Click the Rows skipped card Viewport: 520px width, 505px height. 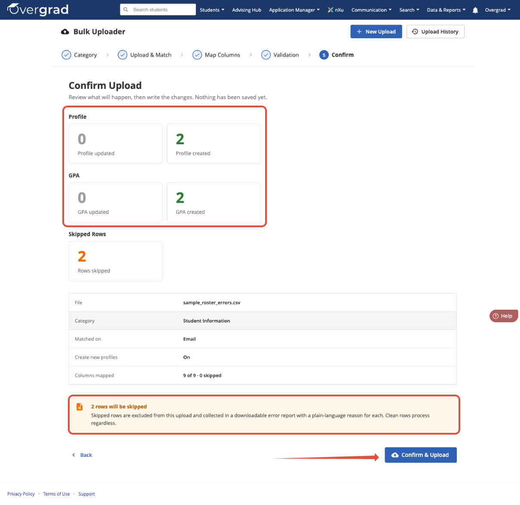point(116,261)
